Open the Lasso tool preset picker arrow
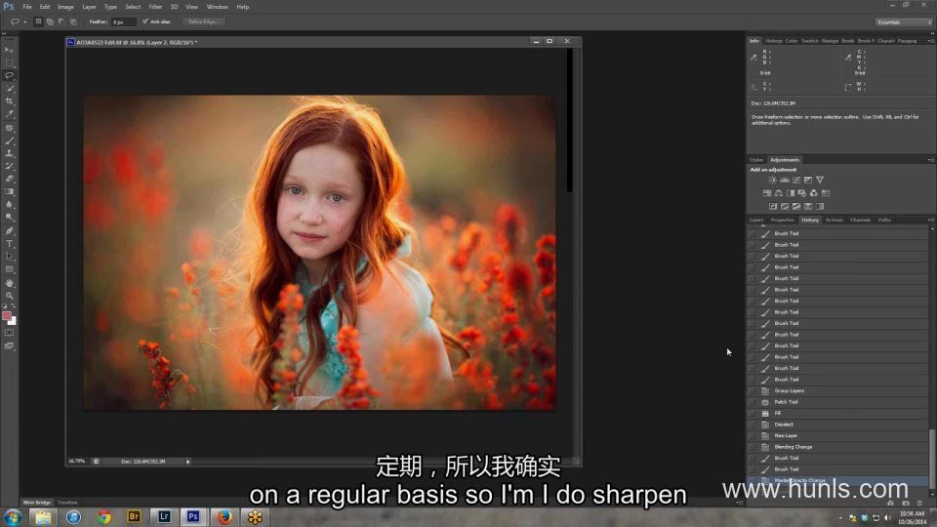 click(x=25, y=21)
